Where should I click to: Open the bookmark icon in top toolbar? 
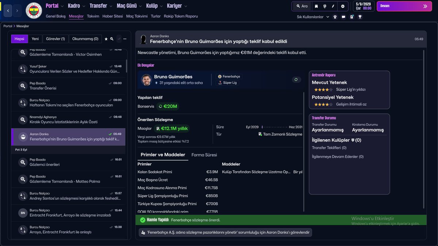316,6
